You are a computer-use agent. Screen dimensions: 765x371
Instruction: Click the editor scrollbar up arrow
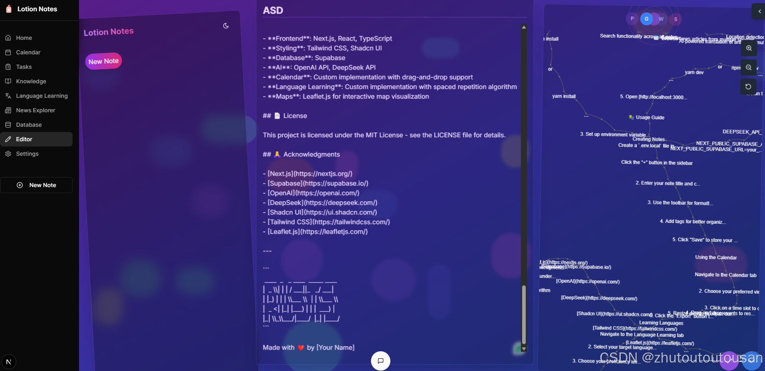tap(524, 27)
